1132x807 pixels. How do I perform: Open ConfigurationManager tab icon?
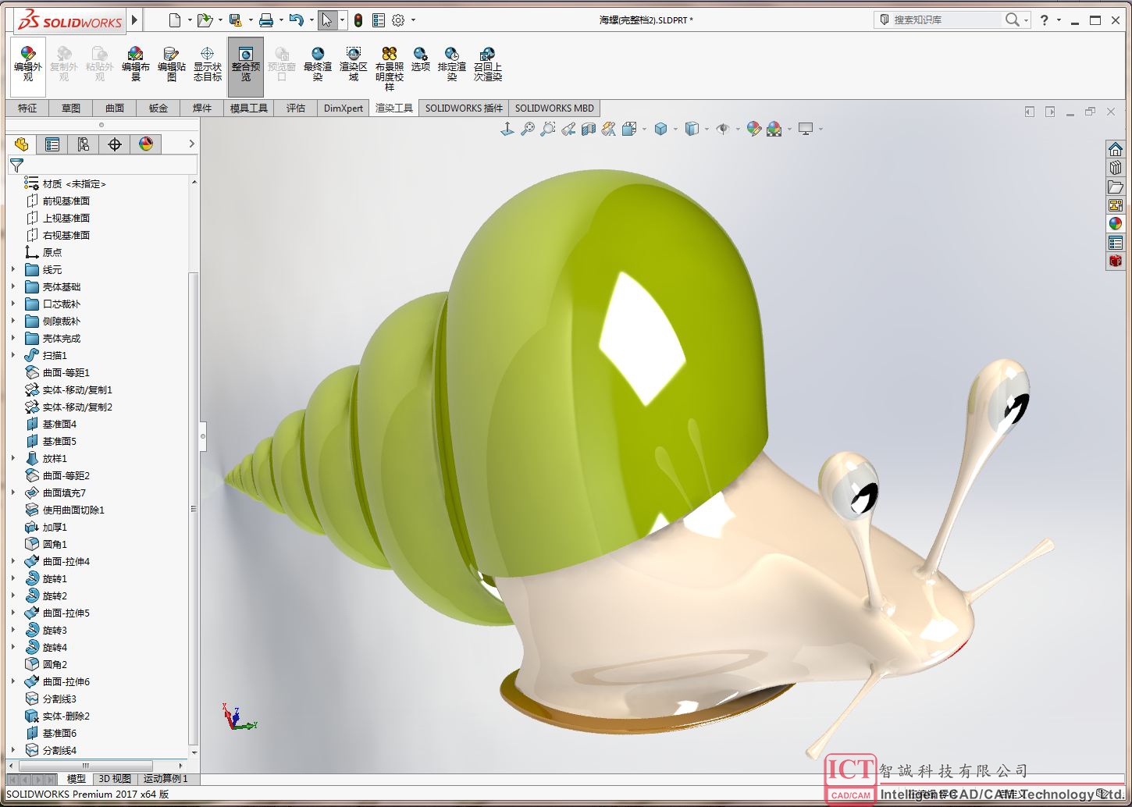(84, 144)
